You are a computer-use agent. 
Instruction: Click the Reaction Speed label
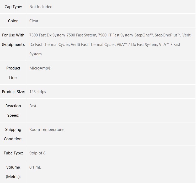coord(13,110)
